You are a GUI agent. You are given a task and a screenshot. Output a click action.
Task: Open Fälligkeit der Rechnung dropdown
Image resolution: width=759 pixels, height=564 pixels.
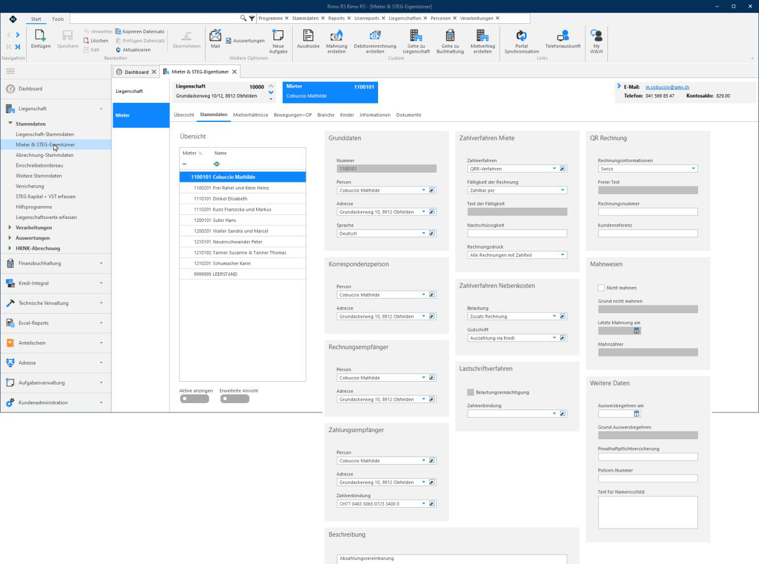point(563,190)
